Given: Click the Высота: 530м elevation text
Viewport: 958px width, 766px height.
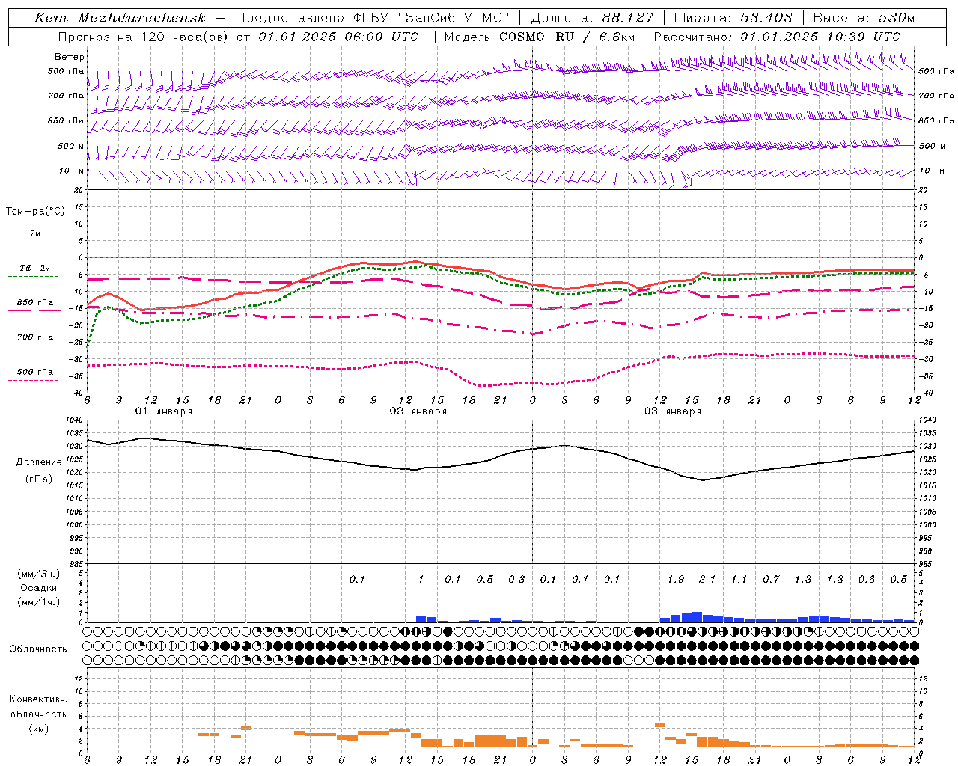Looking at the screenshot, I should pyautogui.click(x=864, y=18).
